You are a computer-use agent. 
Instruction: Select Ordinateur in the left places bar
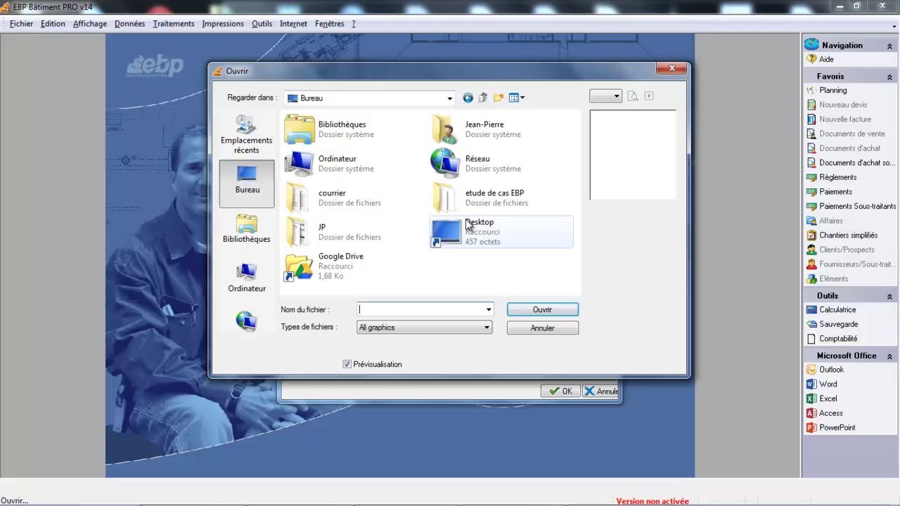[247, 278]
